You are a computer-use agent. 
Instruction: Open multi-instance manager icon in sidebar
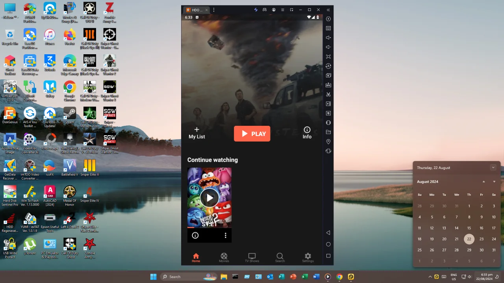328,75
